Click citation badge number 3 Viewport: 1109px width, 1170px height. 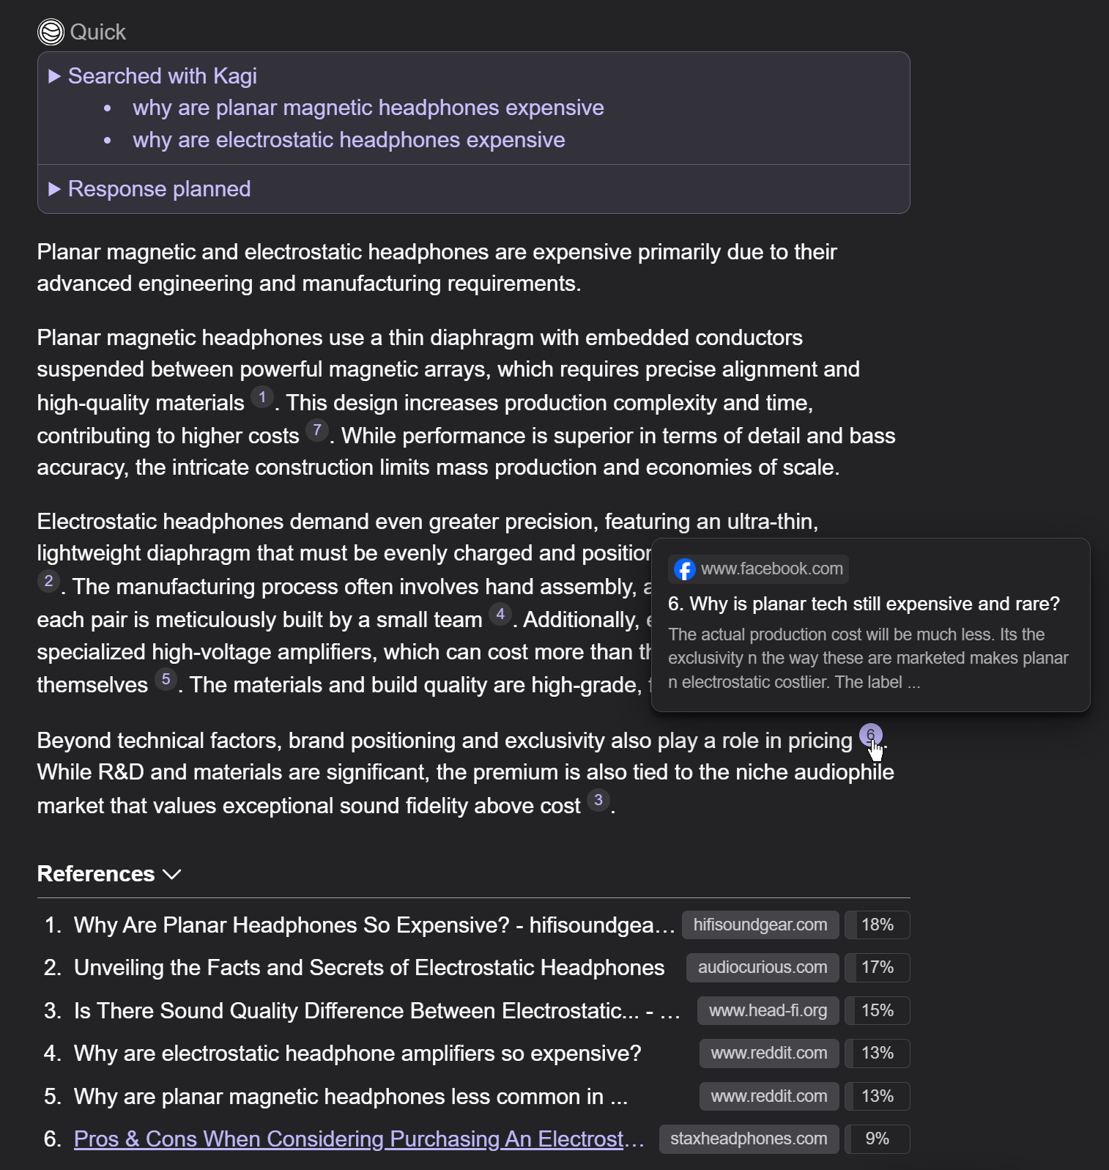click(x=598, y=801)
